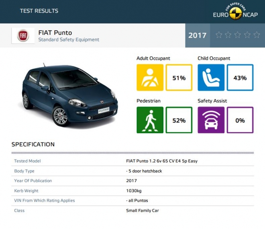Screen dimensions: 265x229
Task: Click the Safety Assist label
Action: [x=212, y=101]
